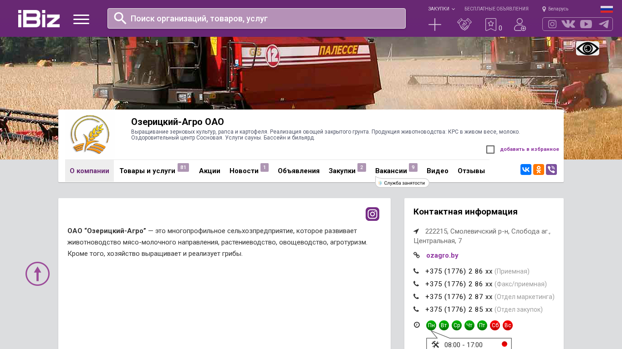Viewport: 622px width, 349px height.
Task: Select Saturday (Сб) in the schedule
Action: click(x=495, y=325)
